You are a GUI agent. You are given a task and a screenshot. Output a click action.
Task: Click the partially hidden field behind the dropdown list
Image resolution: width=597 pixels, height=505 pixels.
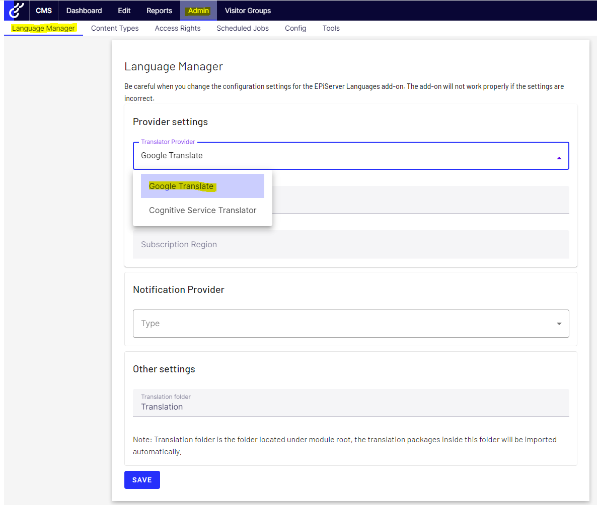click(x=421, y=200)
